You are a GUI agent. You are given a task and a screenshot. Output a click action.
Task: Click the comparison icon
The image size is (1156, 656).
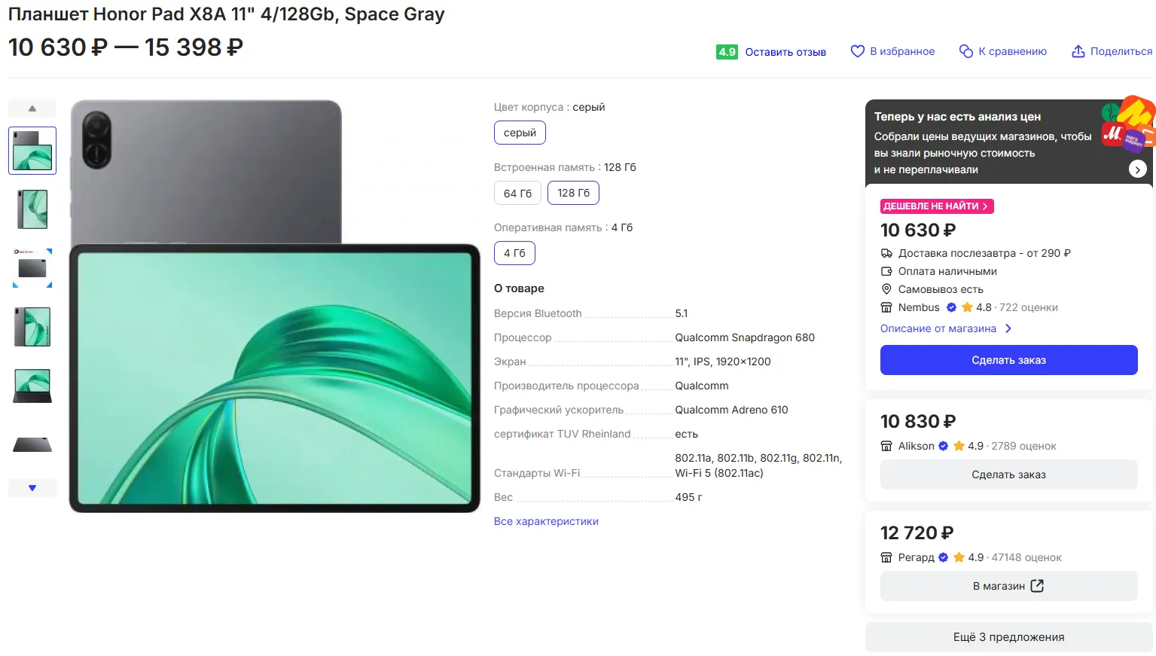965,51
